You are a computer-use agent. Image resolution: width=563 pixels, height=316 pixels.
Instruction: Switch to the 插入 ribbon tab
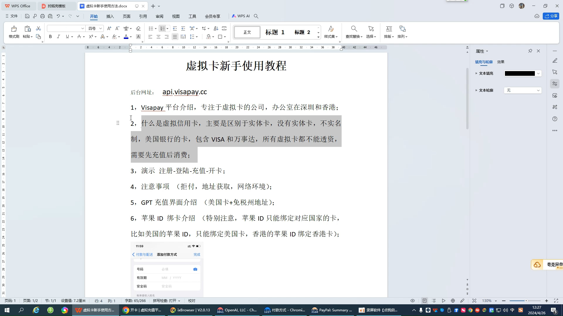coord(110,16)
